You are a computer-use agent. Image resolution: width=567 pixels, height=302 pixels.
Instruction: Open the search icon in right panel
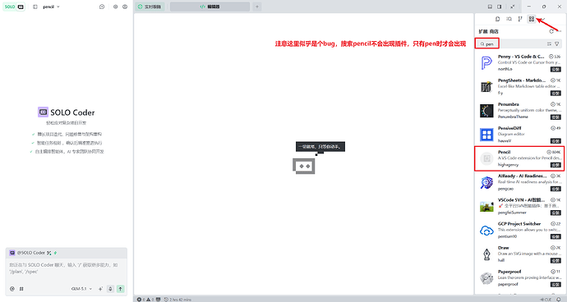[x=509, y=19]
